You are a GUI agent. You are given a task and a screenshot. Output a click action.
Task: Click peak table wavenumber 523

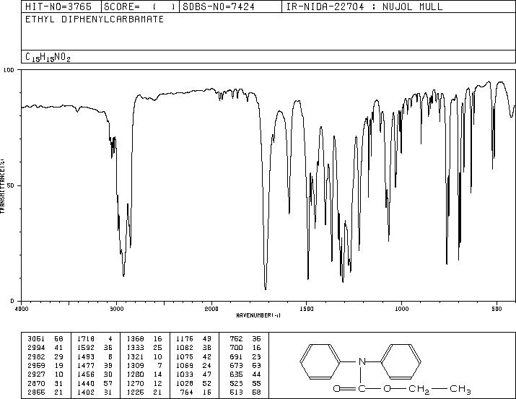tap(236, 384)
